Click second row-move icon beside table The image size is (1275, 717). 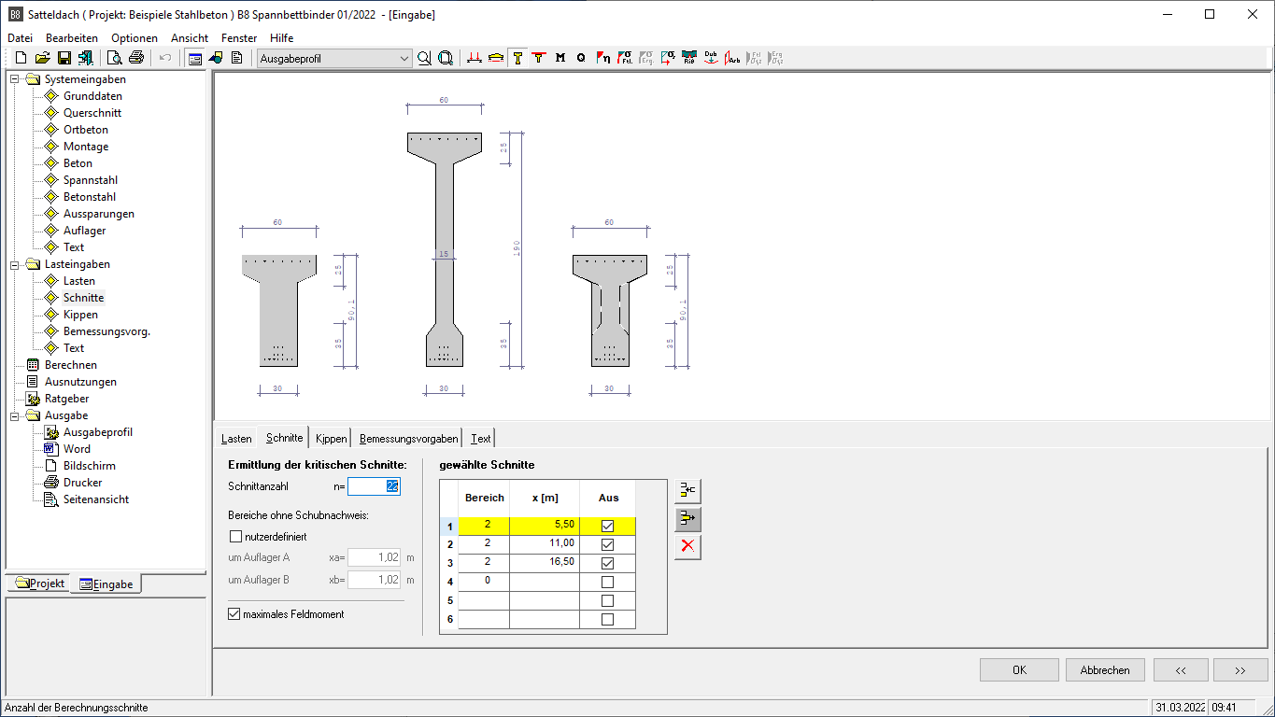tap(688, 519)
